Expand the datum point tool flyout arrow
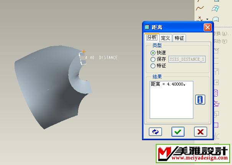This screenshot has height=165, width=232. 207,19
